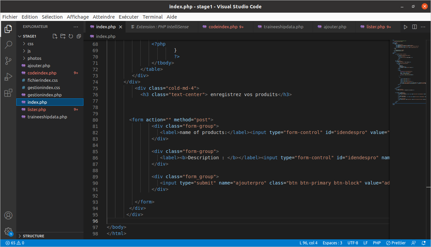Click the closing form tag on line 93
The width and height of the screenshot is (431, 247).
[145, 202]
